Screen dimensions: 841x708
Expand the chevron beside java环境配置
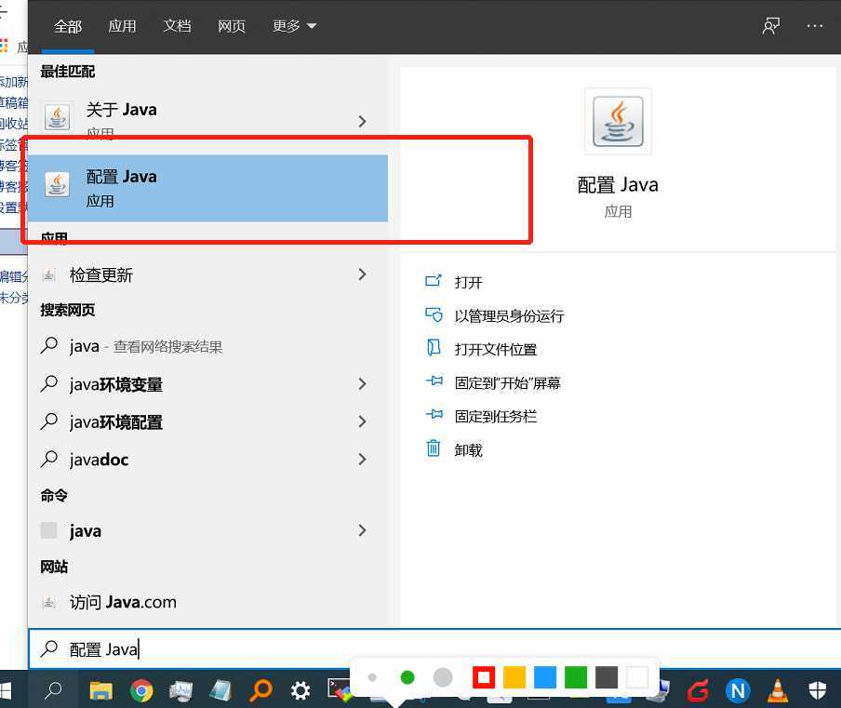[x=363, y=421]
